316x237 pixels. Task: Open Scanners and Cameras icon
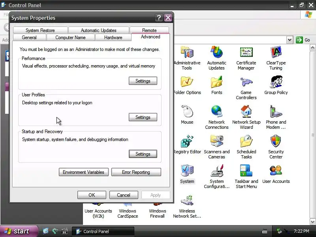click(x=216, y=141)
